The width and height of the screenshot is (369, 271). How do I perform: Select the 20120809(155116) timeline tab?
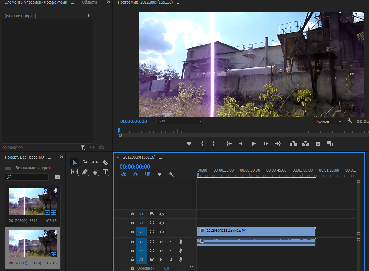click(139, 157)
